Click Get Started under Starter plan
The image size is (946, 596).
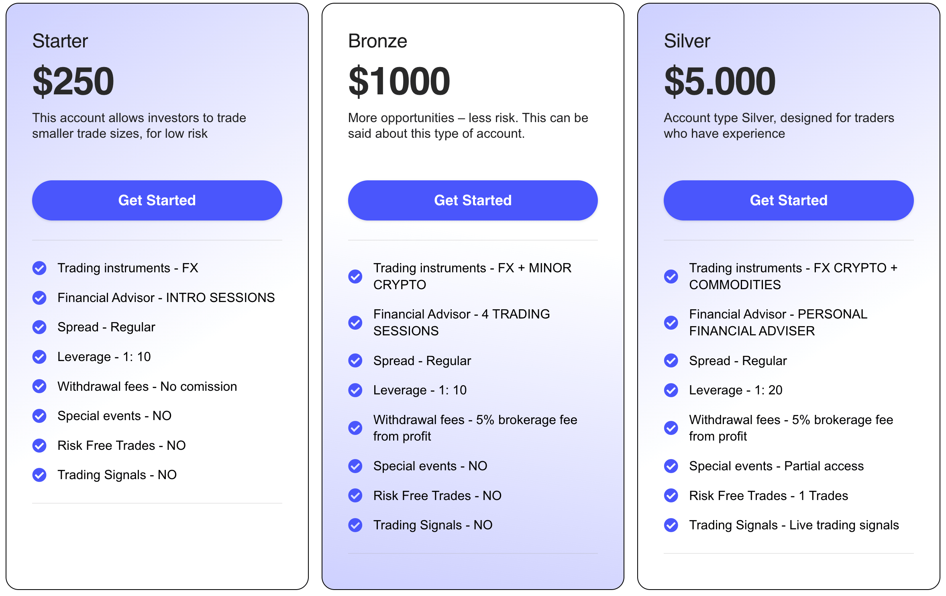pyautogui.click(x=157, y=200)
